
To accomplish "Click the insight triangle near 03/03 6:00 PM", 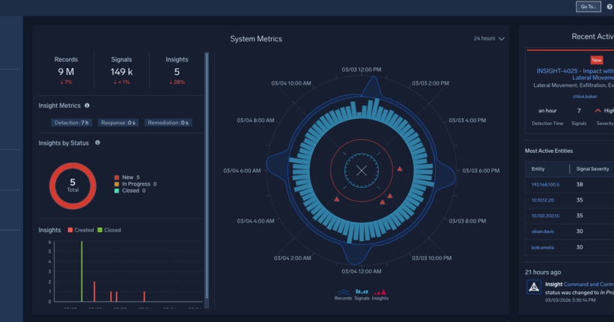I will pyautogui.click(x=399, y=168).
